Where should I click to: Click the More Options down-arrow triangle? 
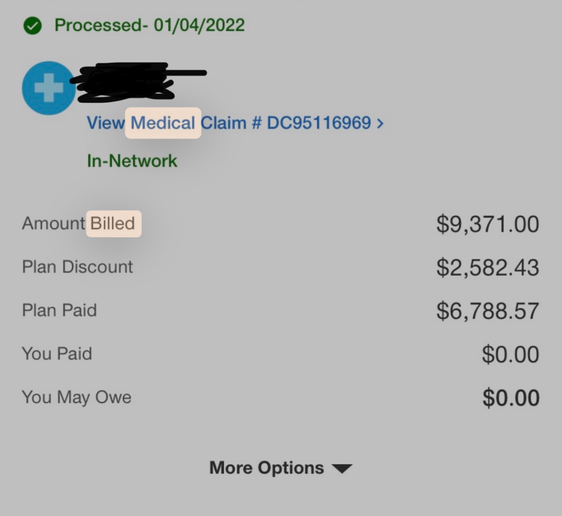pyautogui.click(x=342, y=468)
